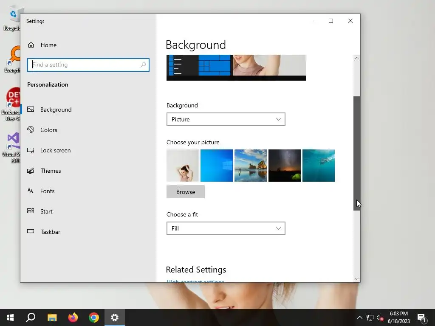435x326 pixels.
Task: Open the Choose a fit dropdown showing Fill
Action: tap(226, 228)
